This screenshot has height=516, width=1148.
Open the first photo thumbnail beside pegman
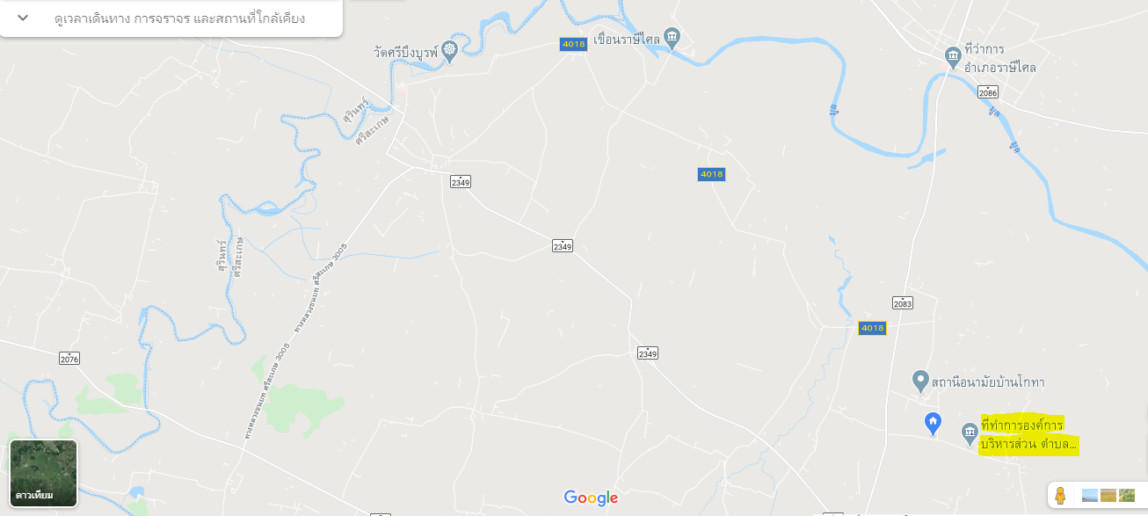[x=1090, y=495]
